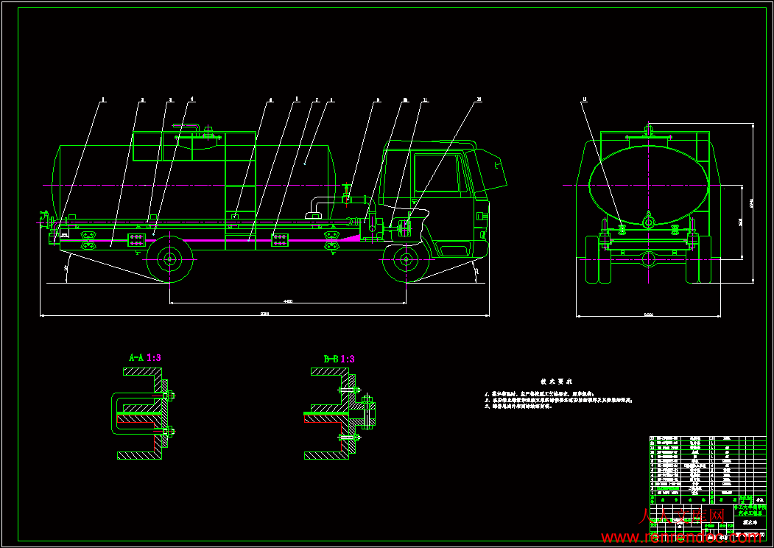Viewport: 774px width, 548px height.
Task: Select the elliptical tank in the rear view
Action: click(x=649, y=184)
